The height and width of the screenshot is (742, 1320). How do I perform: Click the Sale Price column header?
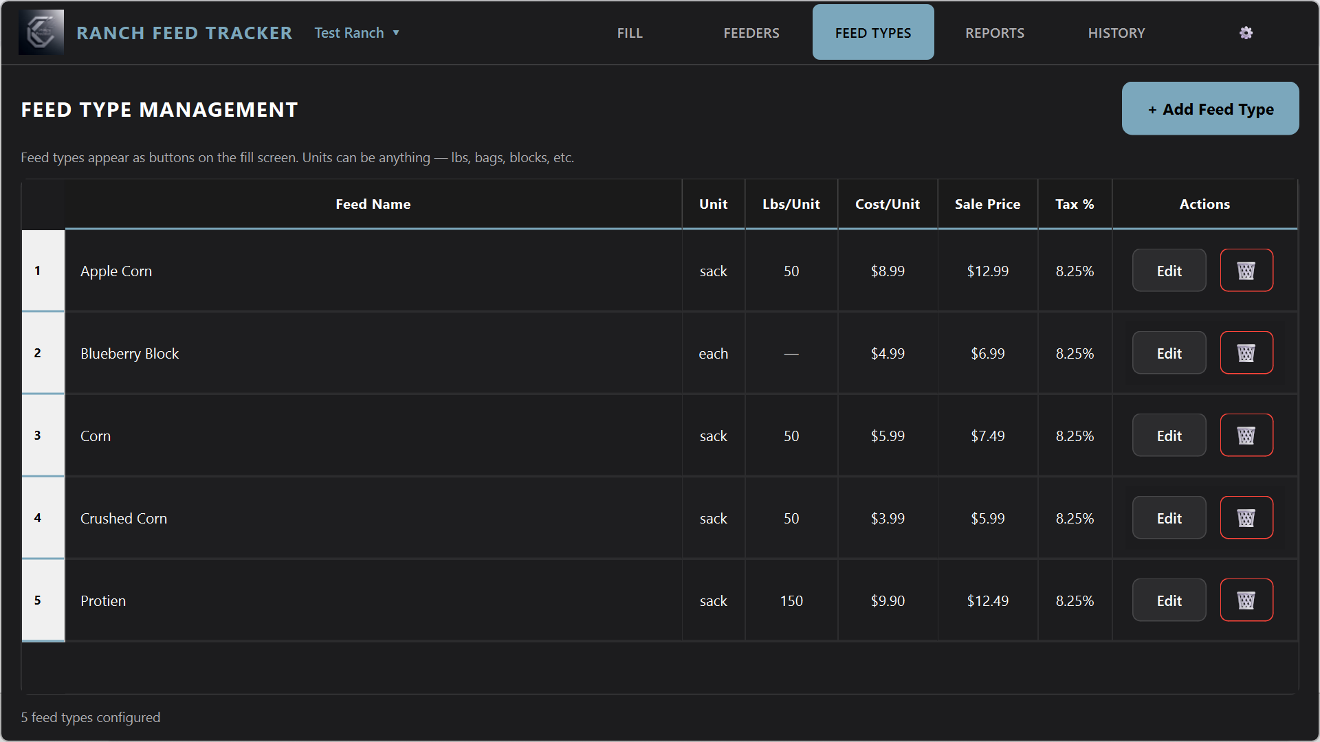(987, 204)
